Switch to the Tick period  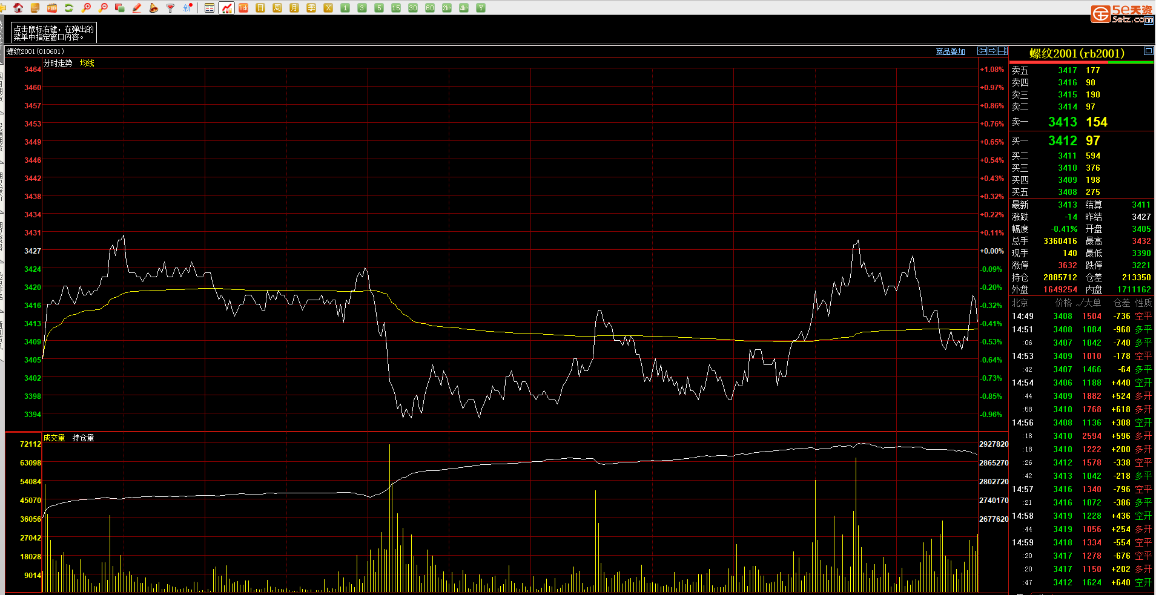[x=243, y=8]
